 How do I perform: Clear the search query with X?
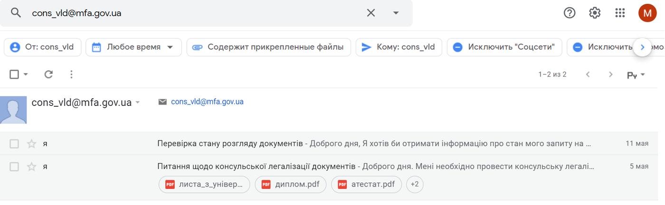click(370, 13)
